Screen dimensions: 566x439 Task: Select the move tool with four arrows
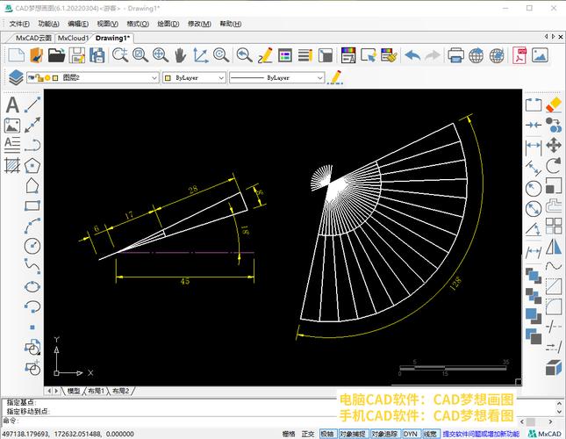point(554,145)
